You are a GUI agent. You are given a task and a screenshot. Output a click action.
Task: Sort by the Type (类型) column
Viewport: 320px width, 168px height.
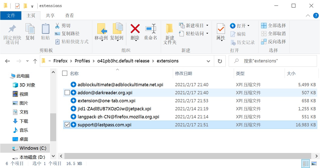240,73
